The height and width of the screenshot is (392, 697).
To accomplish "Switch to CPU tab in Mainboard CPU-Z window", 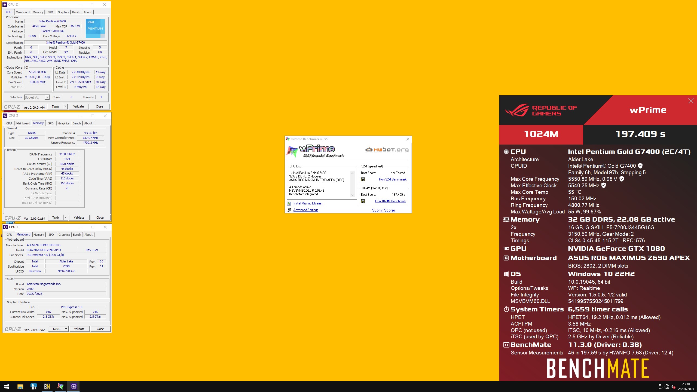I will click(x=9, y=235).
